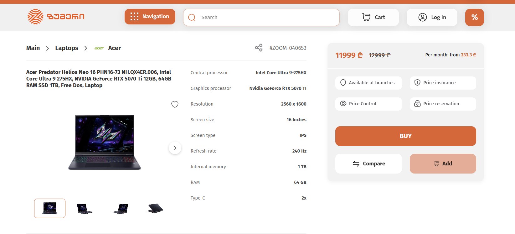Viewport: 515px width, 234px height.
Task: Click the crossed-out old price 12999
Action: (380, 55)
